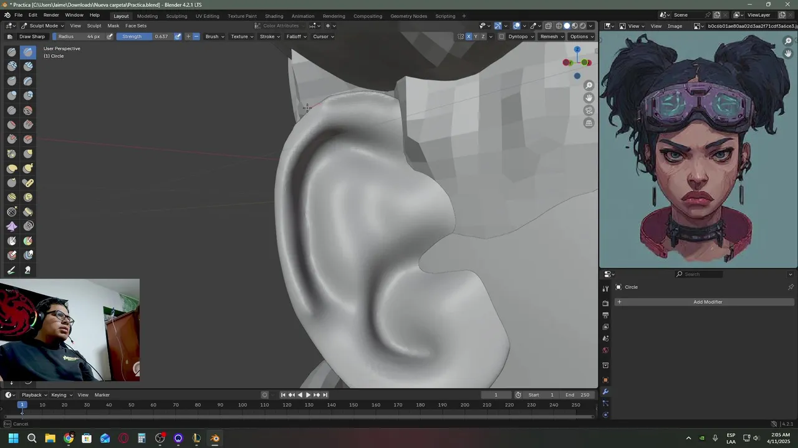This screenshot has width=798, height=448.
Task: Switch to rendered viewport shading
Action: coord(583,26)
